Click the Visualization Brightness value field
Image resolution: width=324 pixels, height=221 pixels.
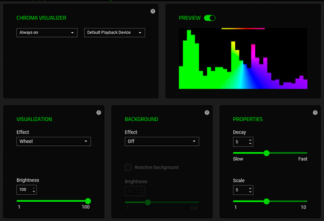coord(27,190)
